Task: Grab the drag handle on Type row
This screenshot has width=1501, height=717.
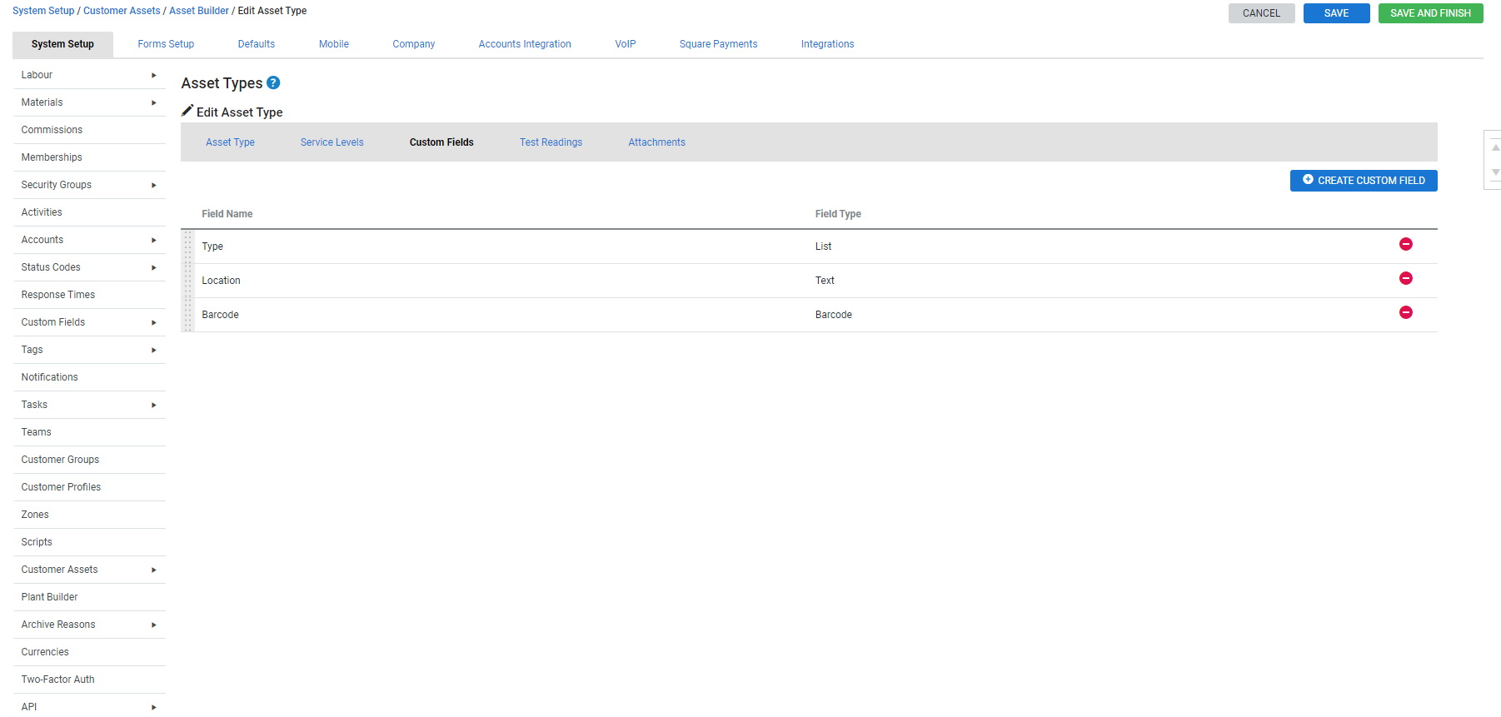Action: click(187, 246)
